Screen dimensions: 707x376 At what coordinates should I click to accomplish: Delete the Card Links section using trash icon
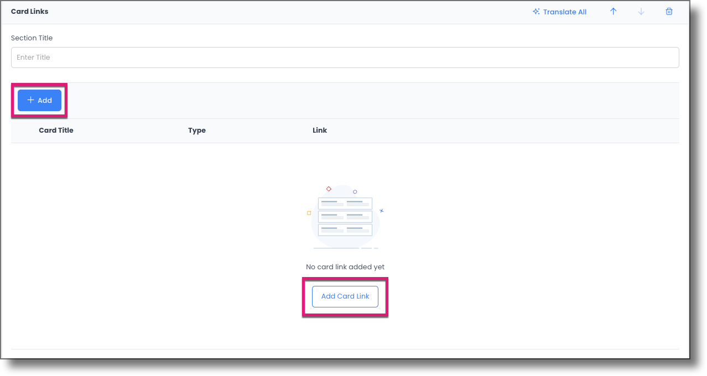669,11
